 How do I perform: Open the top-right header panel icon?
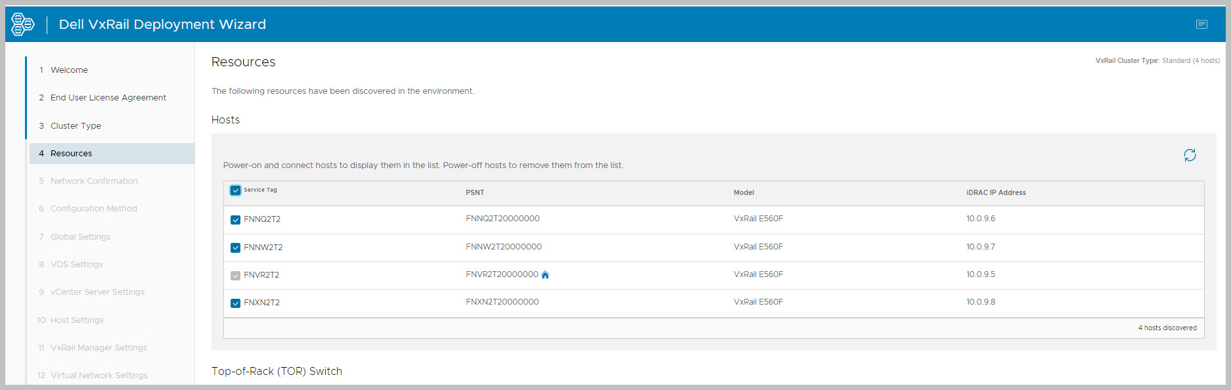1201,24
